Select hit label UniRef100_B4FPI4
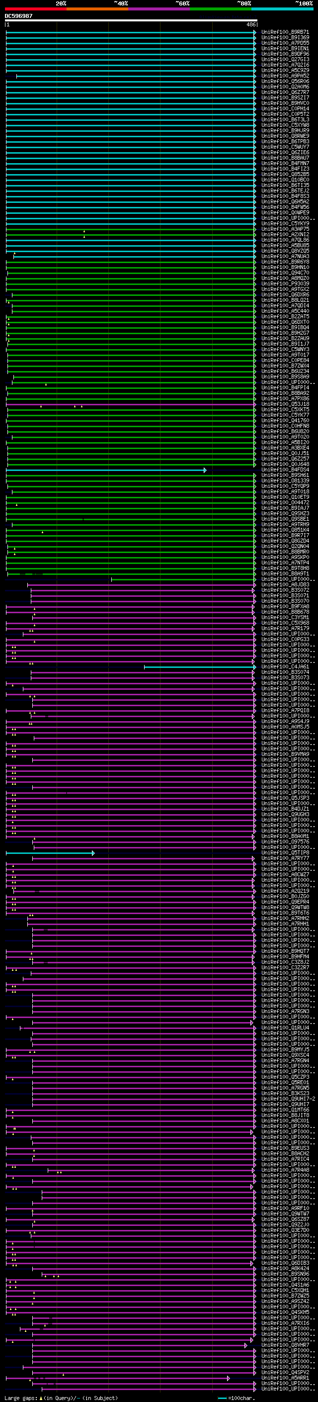 pos(285,387)
